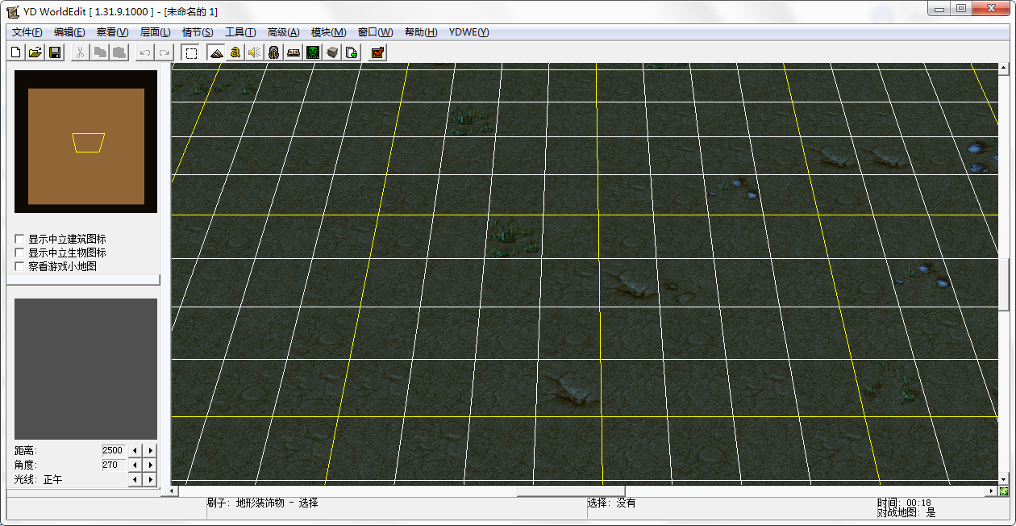Open the Sound editor speaker icon
This screenshot has height=526, width=1016.
(254, 52)
